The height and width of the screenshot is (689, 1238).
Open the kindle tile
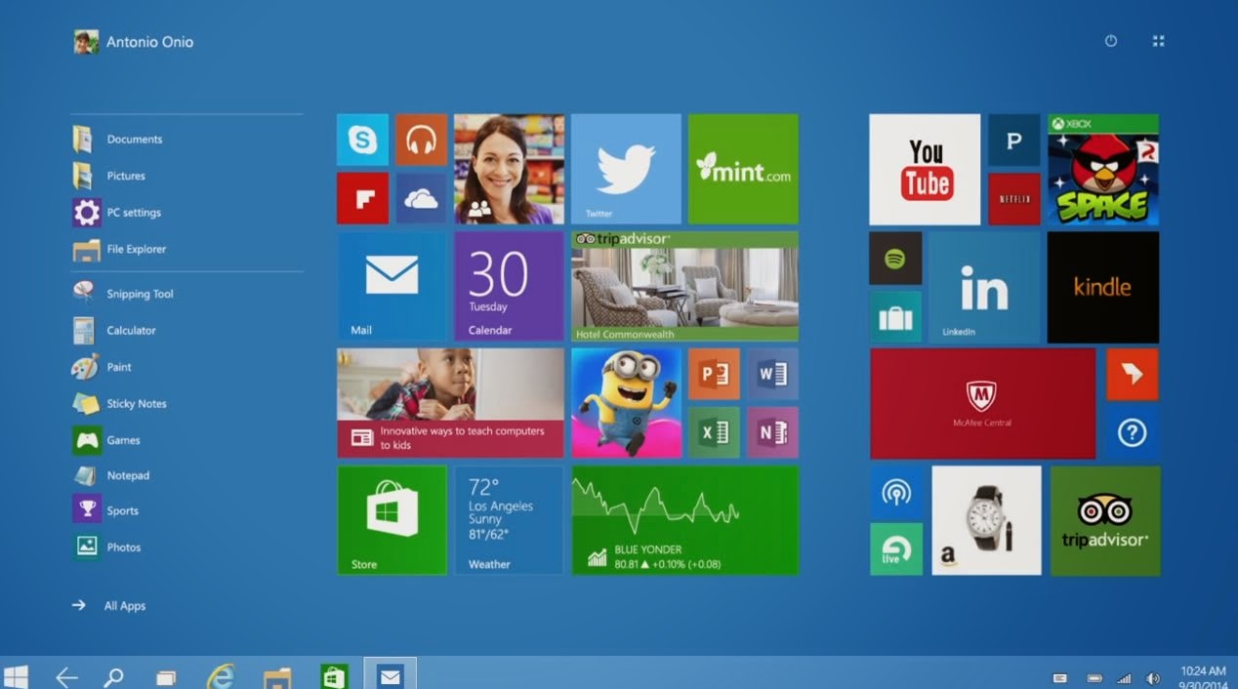click(1103, 287)
